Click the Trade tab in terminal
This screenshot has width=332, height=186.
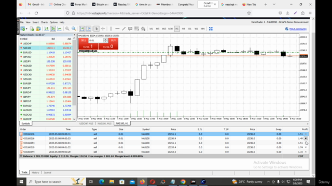click(x=24, y=173)
